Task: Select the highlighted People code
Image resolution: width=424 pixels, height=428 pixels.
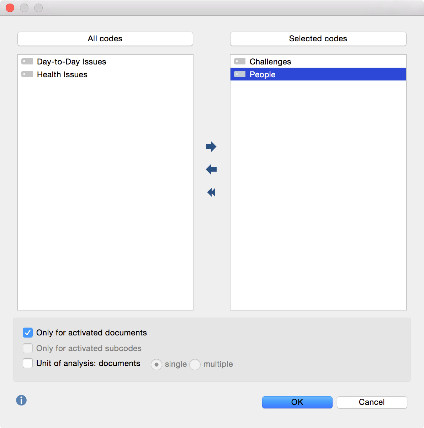Action: pyautogui.click(x=318, y=74)
